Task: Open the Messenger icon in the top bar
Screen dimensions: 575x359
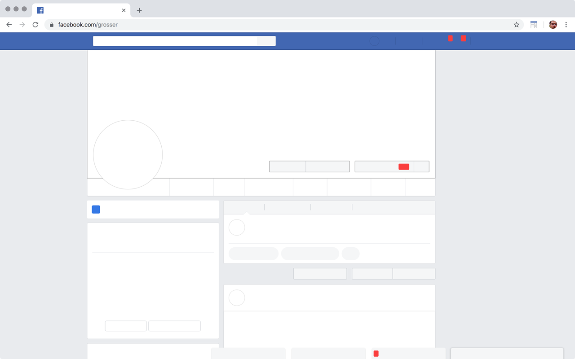Action: tap(450, 41)
